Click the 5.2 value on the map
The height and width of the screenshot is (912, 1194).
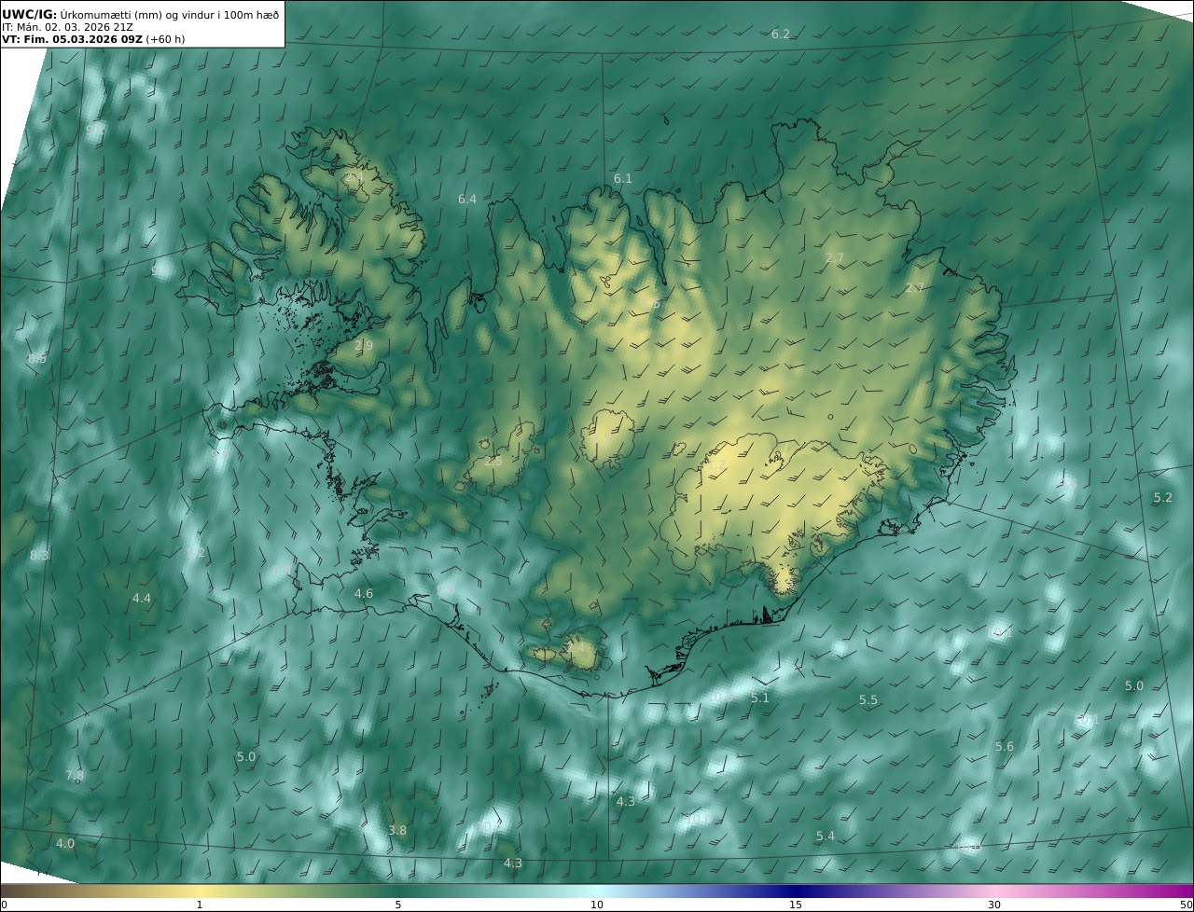click(1163, 498)
